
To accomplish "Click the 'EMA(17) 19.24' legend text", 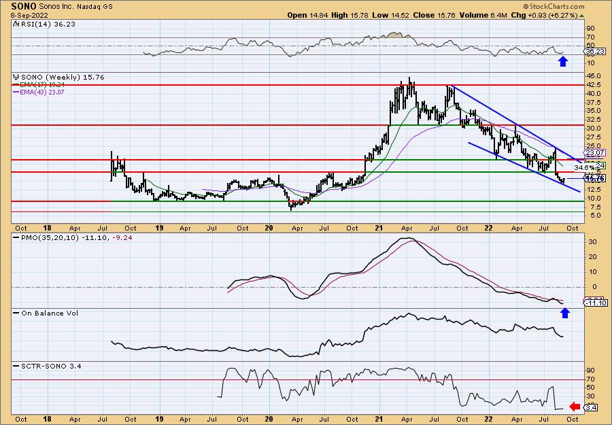I will [x=43, y=85].
